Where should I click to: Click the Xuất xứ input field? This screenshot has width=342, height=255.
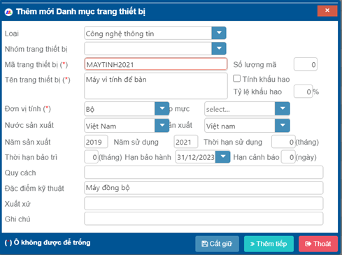[204, 203]
